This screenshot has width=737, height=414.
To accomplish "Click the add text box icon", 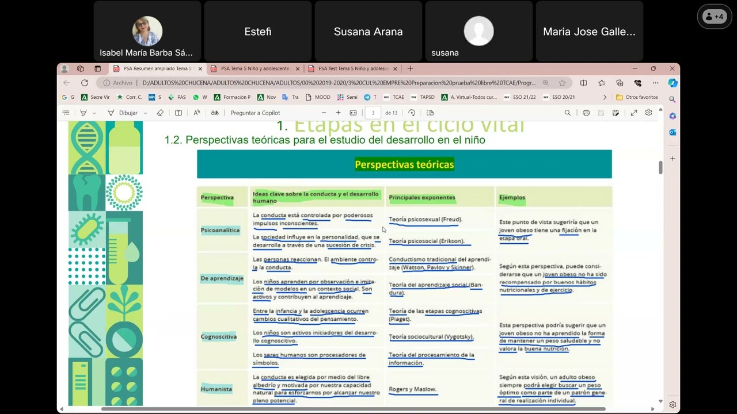I will point(178,113).
